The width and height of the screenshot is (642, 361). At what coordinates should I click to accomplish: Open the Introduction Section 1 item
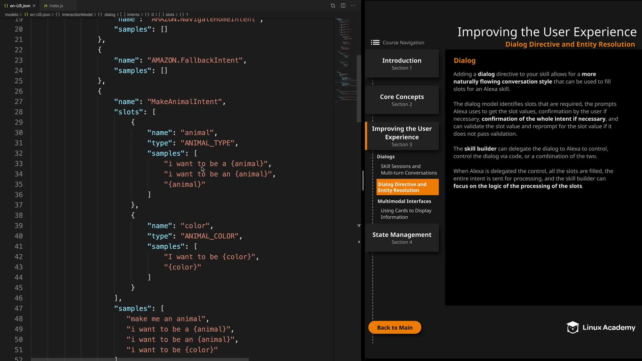click(402, 64)
